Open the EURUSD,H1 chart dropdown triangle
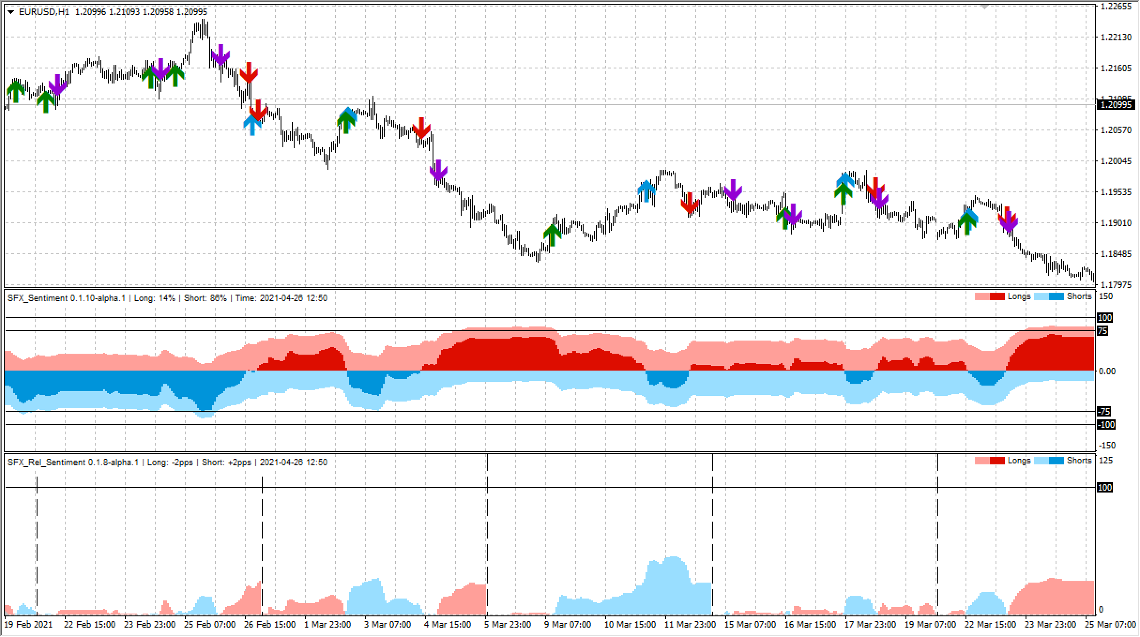 pyautogui.click(x=11, y=12)
